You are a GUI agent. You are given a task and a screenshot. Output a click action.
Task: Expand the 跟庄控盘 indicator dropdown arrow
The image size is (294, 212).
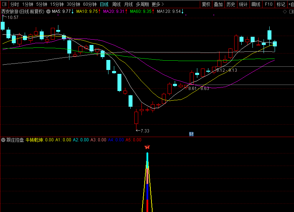(3, 140)
